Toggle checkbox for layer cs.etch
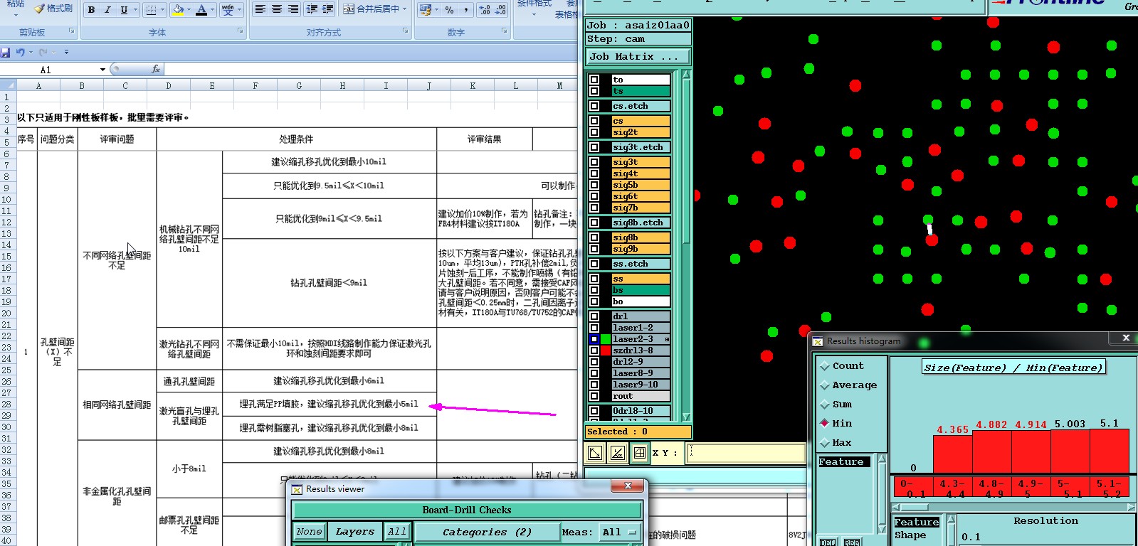The width and height of the screenshot is (1138, 546). (594, 106)
